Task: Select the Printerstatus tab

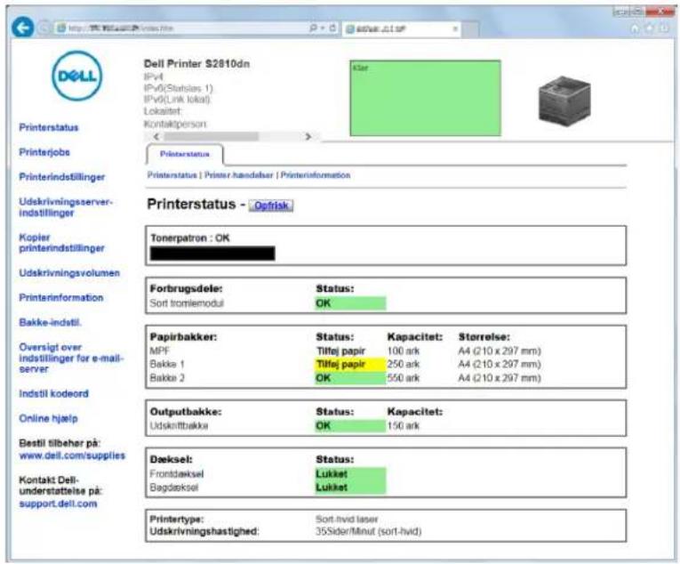Action: click(x=185, y=154)
